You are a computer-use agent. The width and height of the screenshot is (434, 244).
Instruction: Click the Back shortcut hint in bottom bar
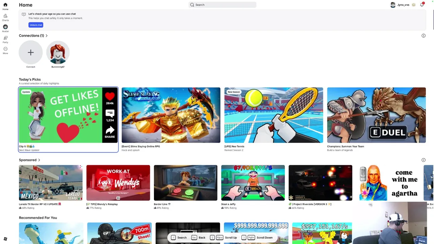[x=198, y=238]
